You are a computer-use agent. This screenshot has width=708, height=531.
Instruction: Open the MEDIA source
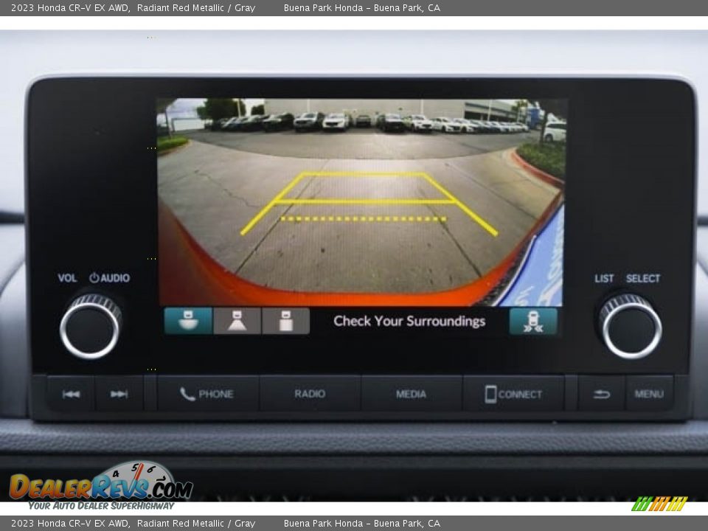point(411,394)
